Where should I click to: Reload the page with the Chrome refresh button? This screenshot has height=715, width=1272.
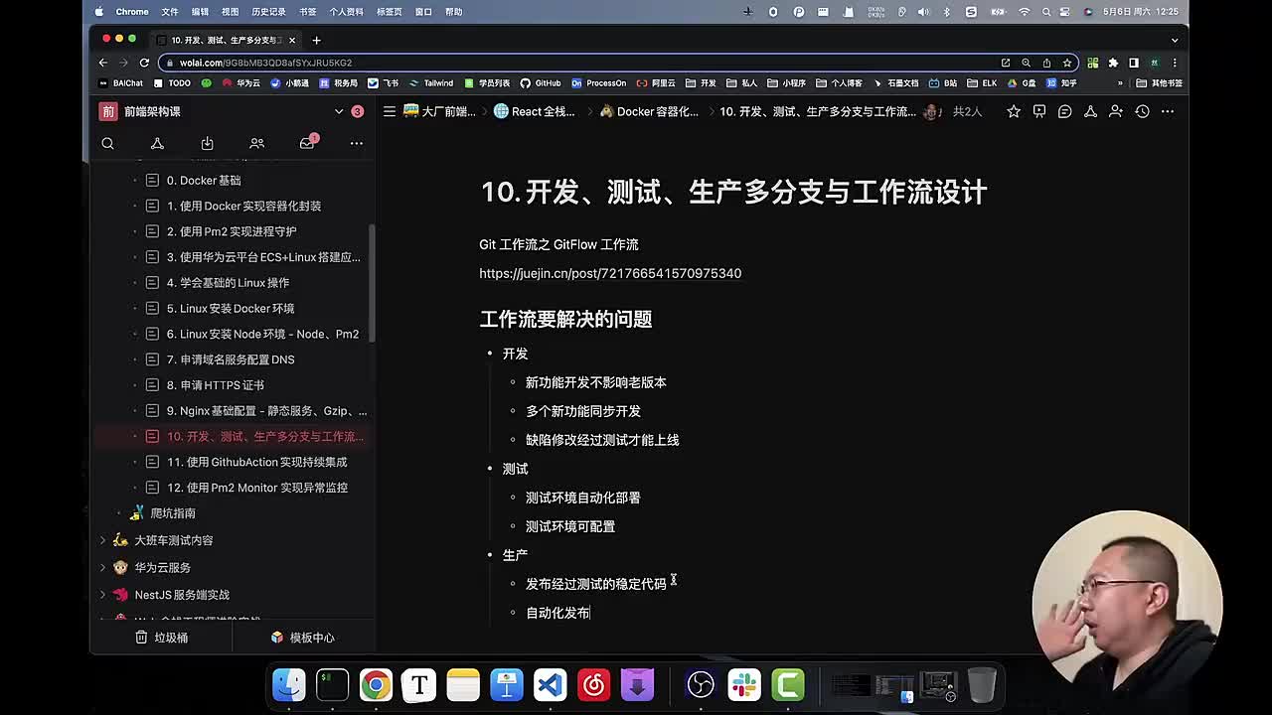point(144,63)
